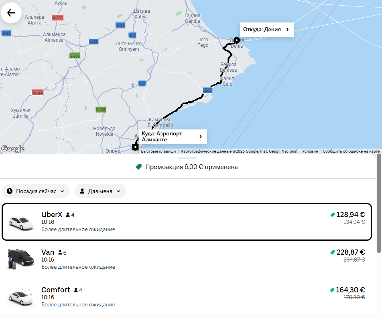Click the 'Альманса Almansa' map label

54,37
